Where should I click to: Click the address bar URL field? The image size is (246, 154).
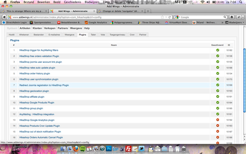point(86,17)
